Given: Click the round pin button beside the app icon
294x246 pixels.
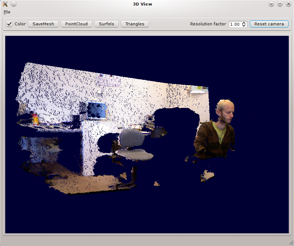Looking at the screenshot, I should pos(13,4).
